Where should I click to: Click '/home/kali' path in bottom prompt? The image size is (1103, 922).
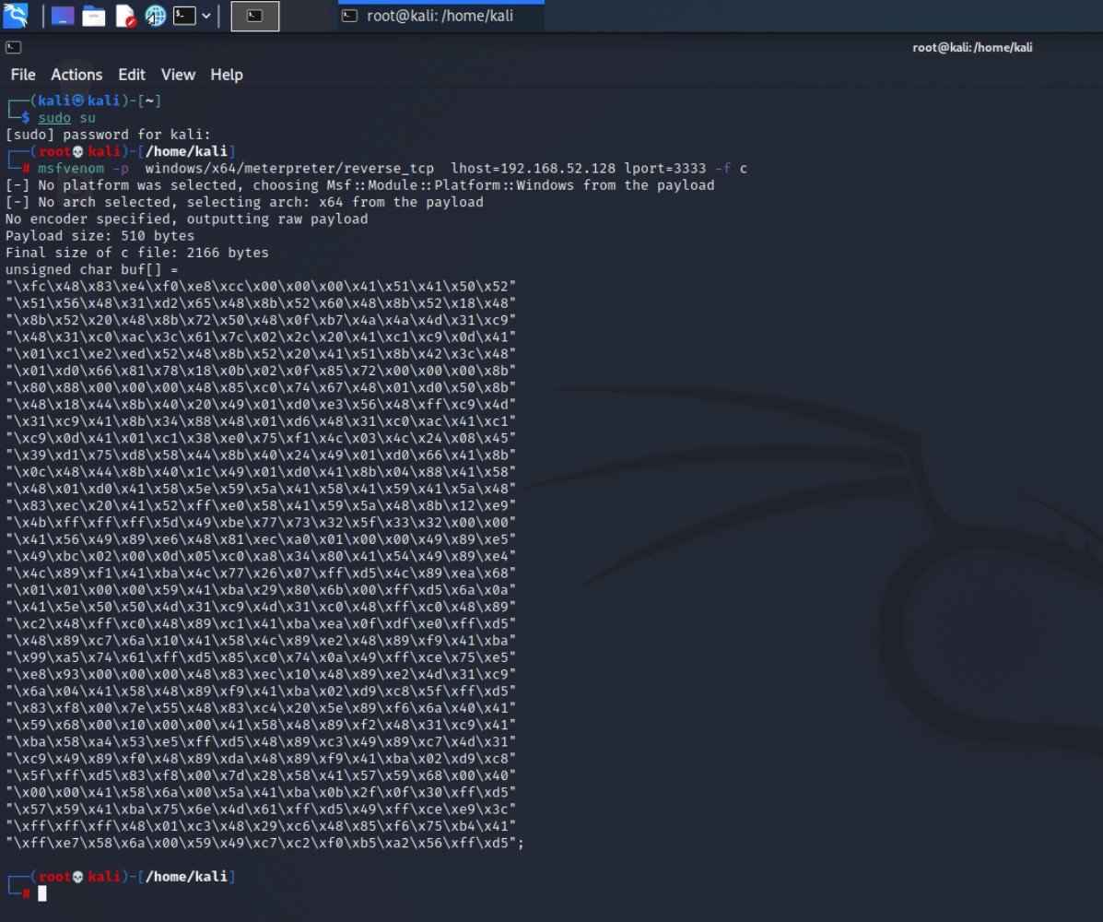pyautogui.click(x=186, y=876)
